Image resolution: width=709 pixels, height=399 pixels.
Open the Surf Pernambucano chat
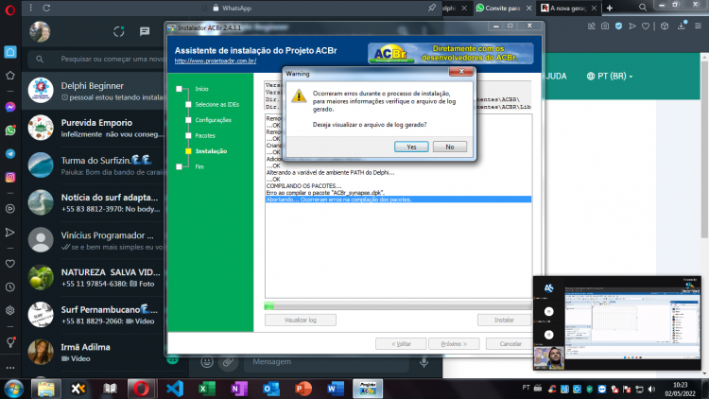pos(94,315)
